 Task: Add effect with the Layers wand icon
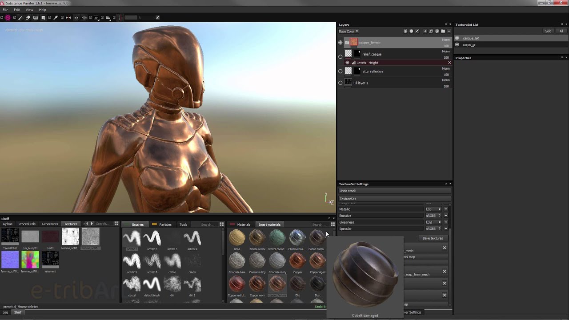pos(405,31)
